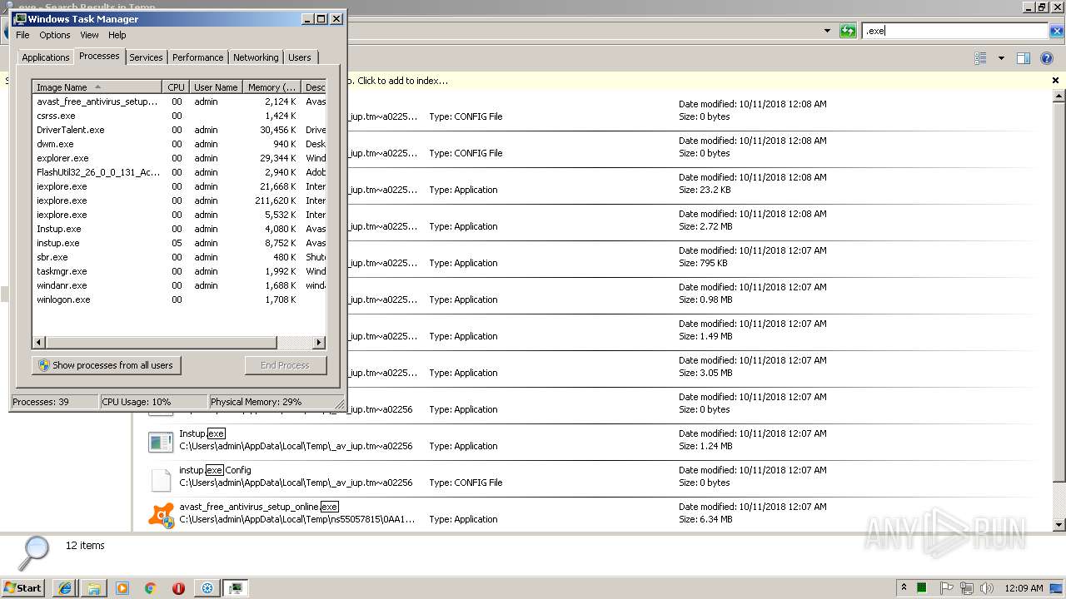Clear the .exe search box

point(1057,31)
